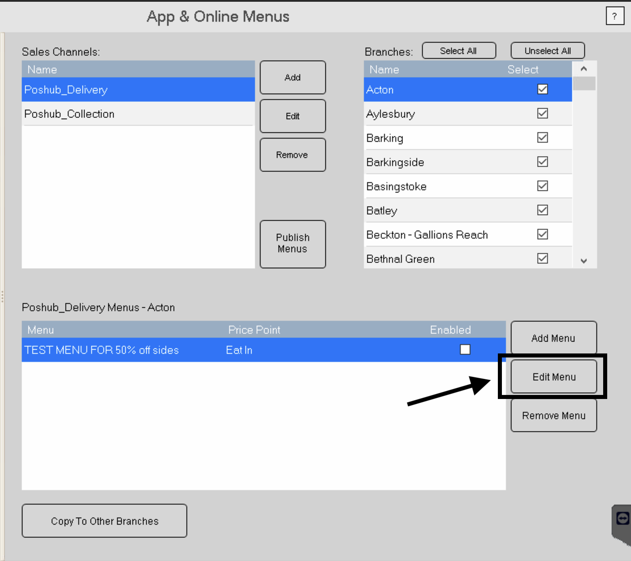Click the Add Menu button

click(553, 338)
